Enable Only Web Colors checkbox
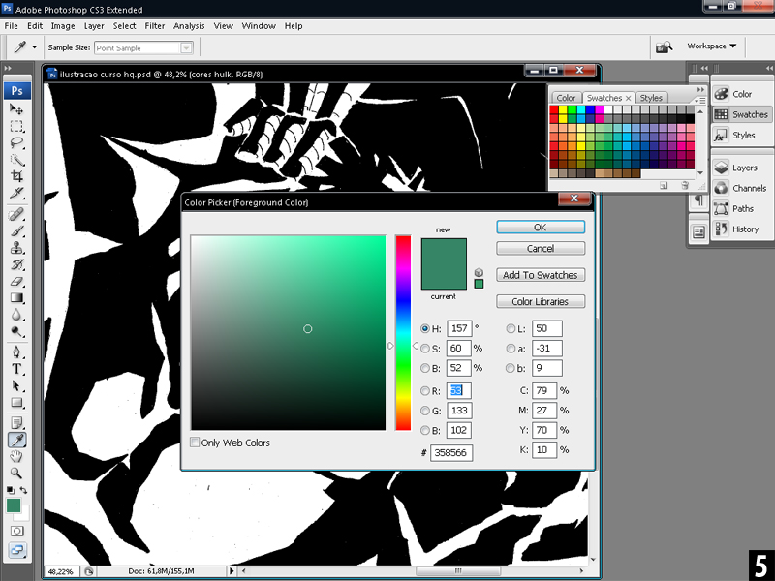775x581 pixels. tap(196, 443)
